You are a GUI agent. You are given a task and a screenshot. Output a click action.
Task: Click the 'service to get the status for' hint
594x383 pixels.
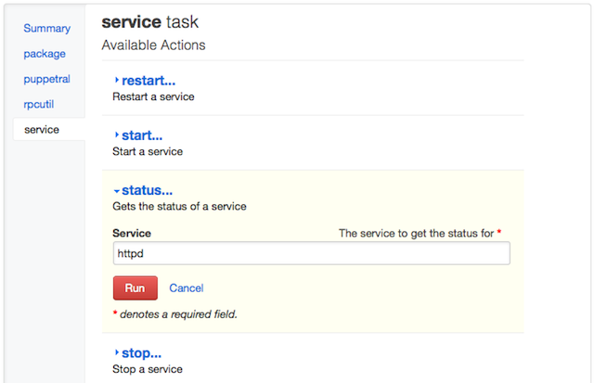pos(416,233)
